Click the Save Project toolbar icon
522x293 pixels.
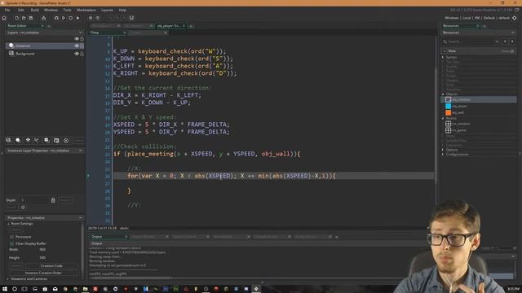31,18
